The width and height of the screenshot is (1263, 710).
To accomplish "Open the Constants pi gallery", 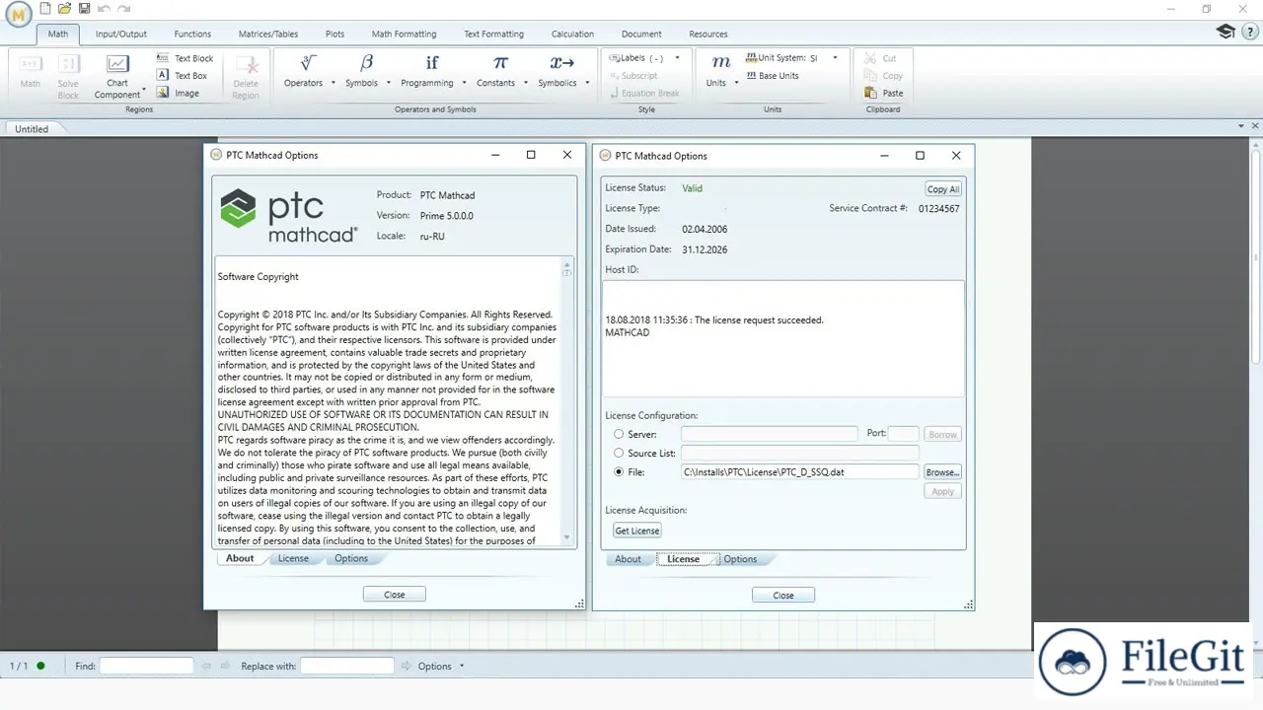I will pyautogui.click(x=500, y=63).
